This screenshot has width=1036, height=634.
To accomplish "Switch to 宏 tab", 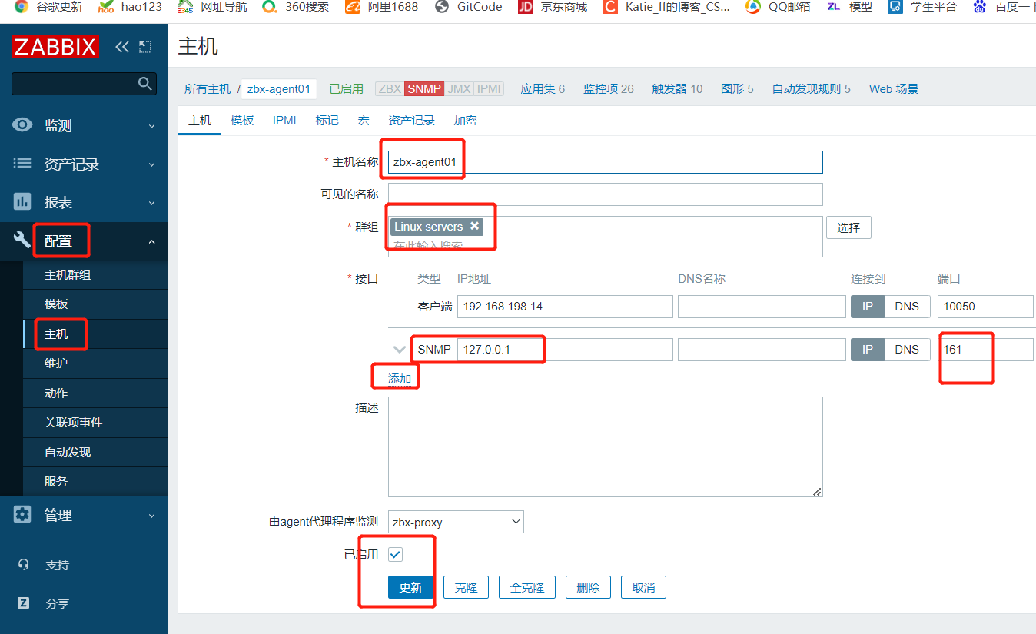I will (x=364, y=121).
